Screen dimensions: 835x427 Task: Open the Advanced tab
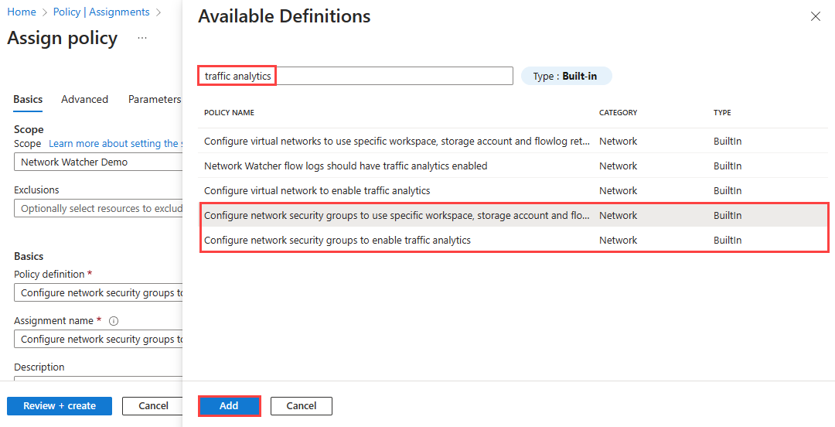84,99
